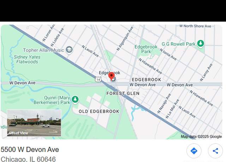This screenshot has width=226, height=162.
Task: Click the EDGEBROOK neighborhood label
Action: (147, 80)
